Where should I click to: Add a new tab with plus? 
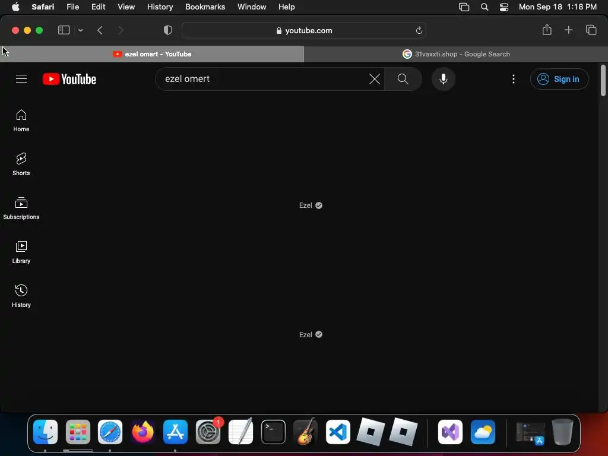pyautogui.click(x=568, y=30)
